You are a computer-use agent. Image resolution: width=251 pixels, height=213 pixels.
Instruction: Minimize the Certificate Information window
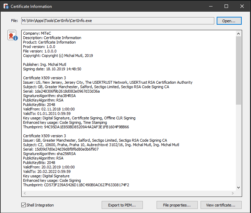click(x=211, y=7)
